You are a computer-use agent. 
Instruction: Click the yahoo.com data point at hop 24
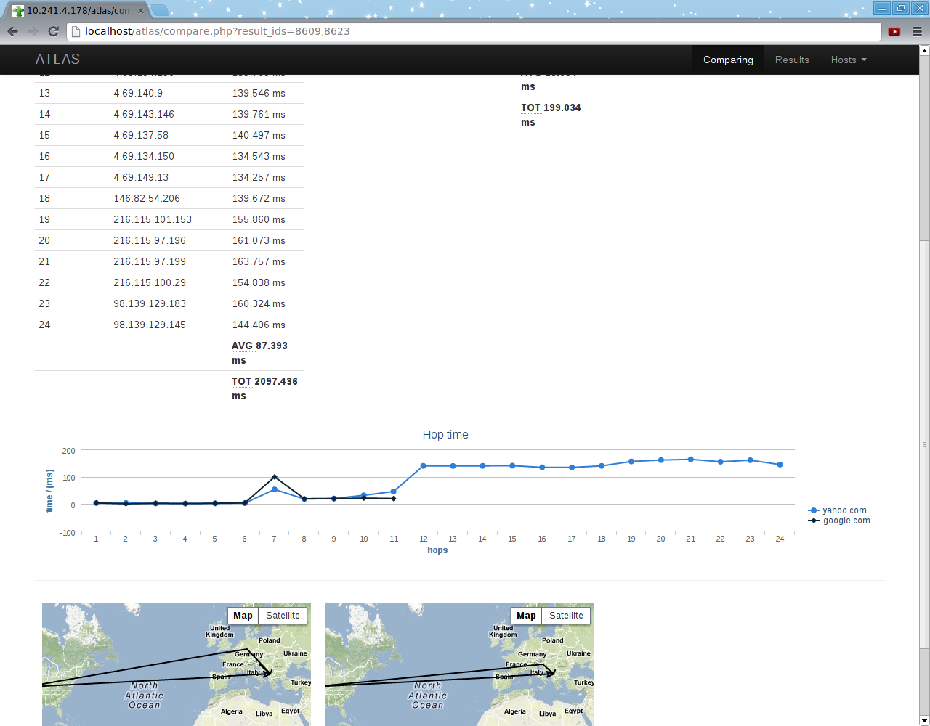[x=780, y=465]
